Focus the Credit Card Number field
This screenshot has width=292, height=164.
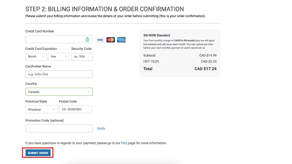tap(55, 39)
